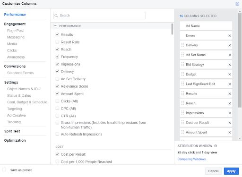Screen dimensions: 242x177
Task: Click drag handle beside Amount Spent column
Action: click(x=182, y=132)
